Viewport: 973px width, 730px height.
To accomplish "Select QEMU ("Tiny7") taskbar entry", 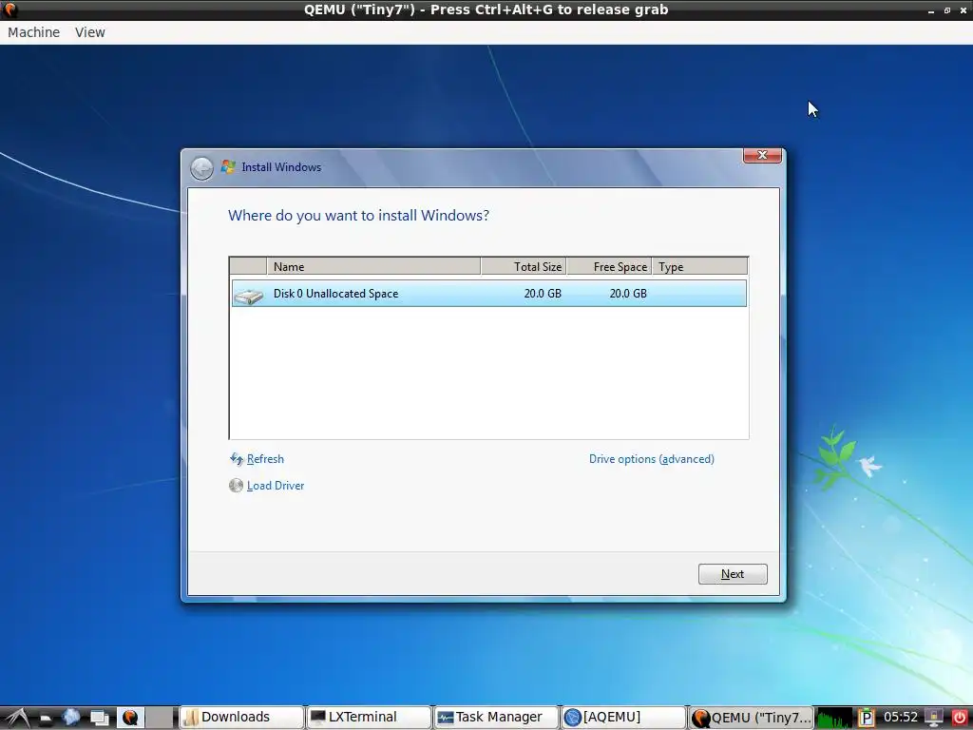I will coord(751,718).
